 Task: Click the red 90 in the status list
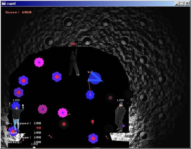click(38, 128)
